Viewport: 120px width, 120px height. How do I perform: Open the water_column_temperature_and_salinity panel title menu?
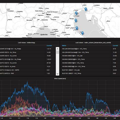point(93,43)
